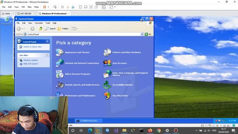238x134 pixels.
Task: Open Network and Internet Connections icon
Action: point(59,63)
